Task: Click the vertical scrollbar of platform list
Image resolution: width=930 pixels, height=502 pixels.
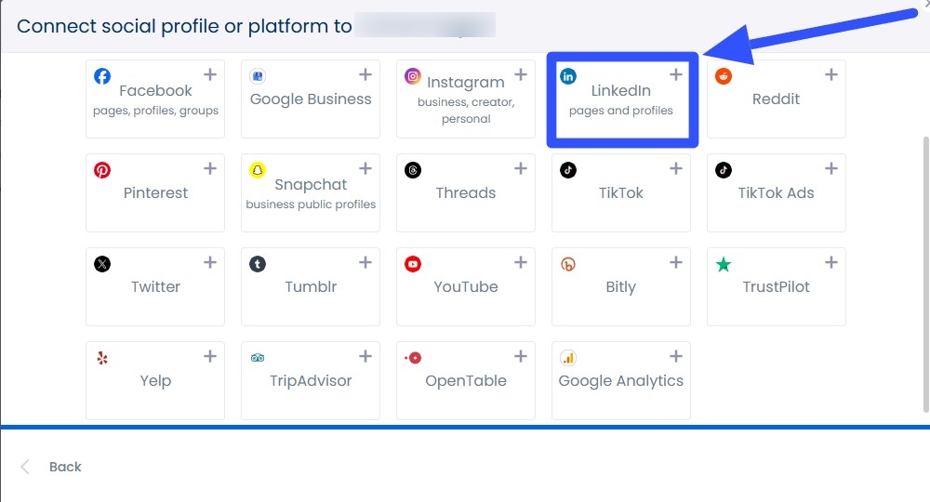Action: click(x=924, y=270)
